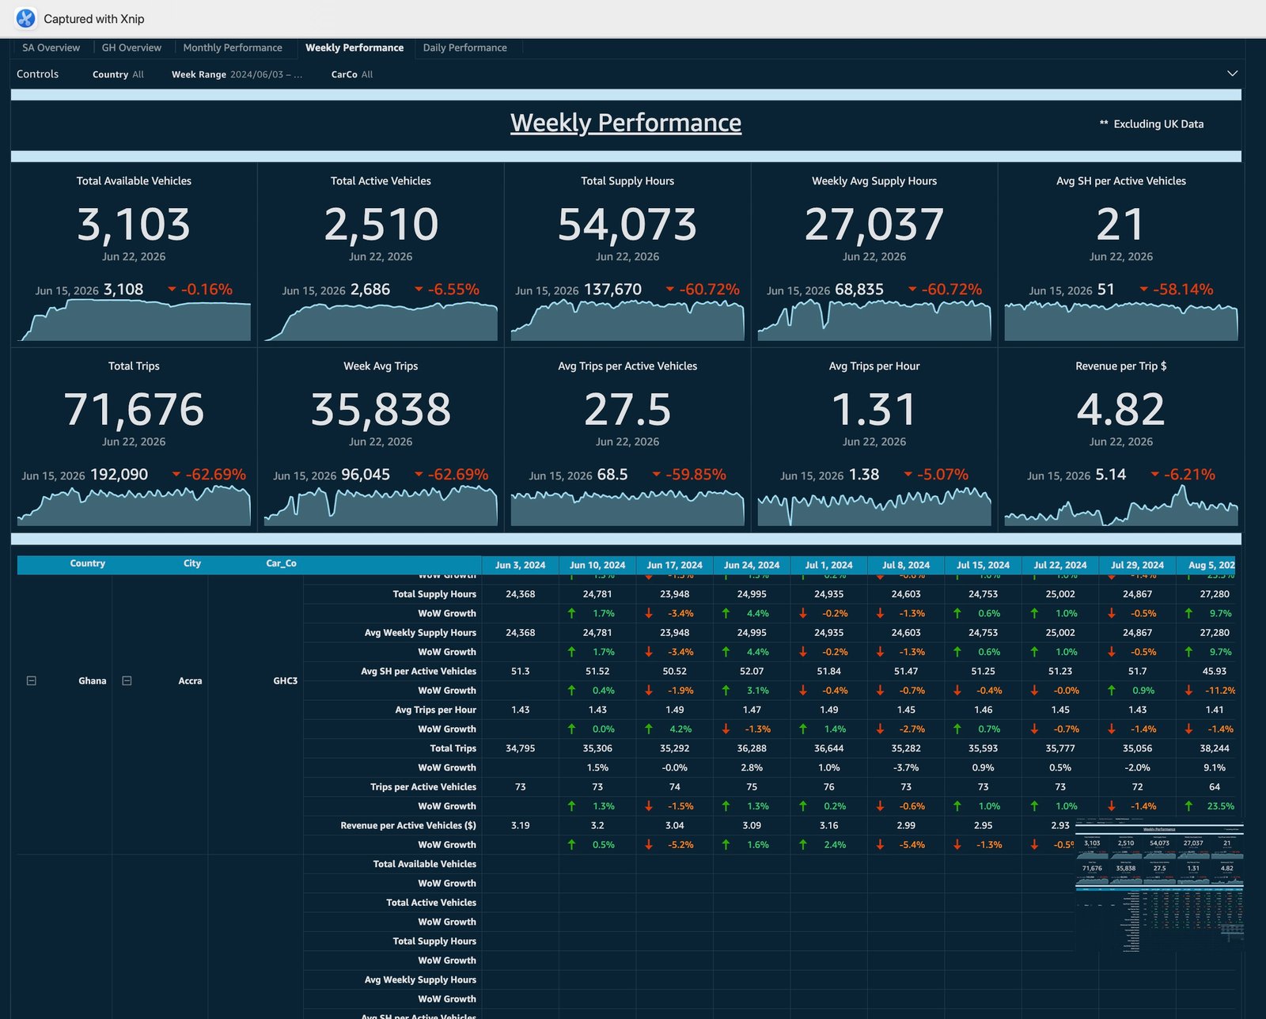
Task: Click green up arrow beside 2.4%
Action: tap(803, 845)
